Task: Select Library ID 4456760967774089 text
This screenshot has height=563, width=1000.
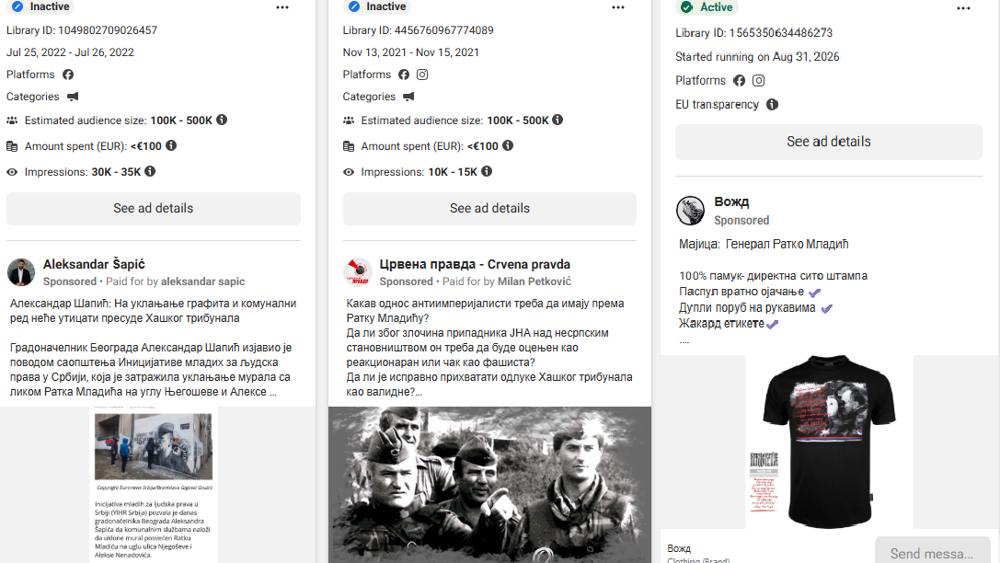Action: point(418,30)
